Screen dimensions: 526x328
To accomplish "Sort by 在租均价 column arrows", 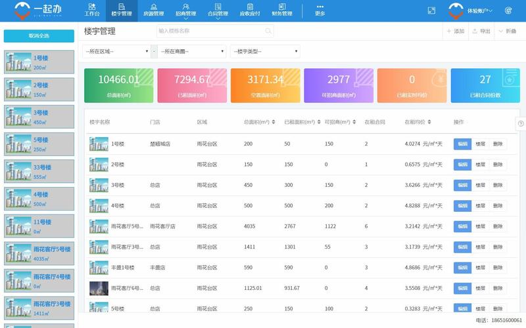I will 429,122.
